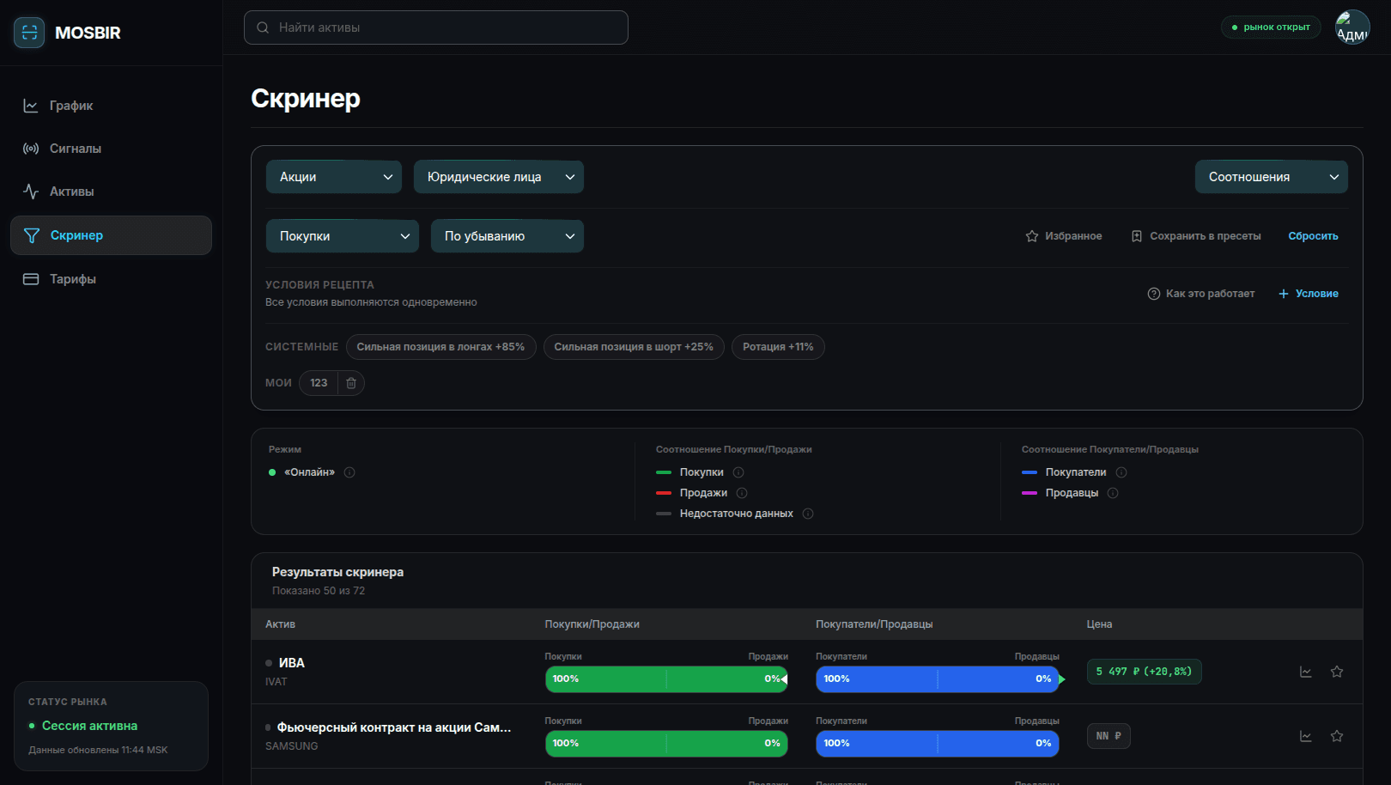
Task: Click the рынок открыт status badge
Action: click(1271, 27)
